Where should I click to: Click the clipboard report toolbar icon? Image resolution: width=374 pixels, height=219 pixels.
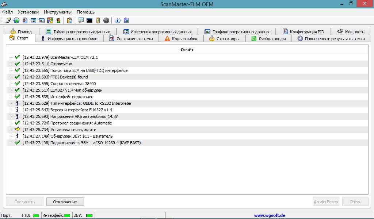pyautogui.click(x=69, y=20)
